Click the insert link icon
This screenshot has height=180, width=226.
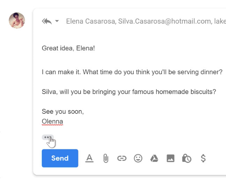click(122, 158)
